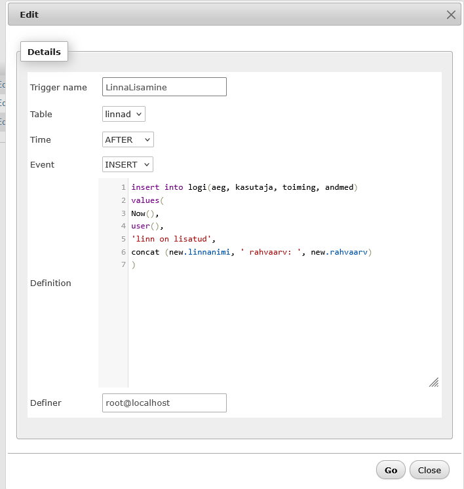Expand the Time dropdown set to AFTER
The height and width of the screenshot is (489, 464).
coord(128,139)
